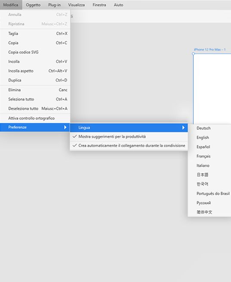Select Japanese 日本語 language
The height and width of the screenshot is (282, 231).
pyautogui.click(x=209, y=175)
